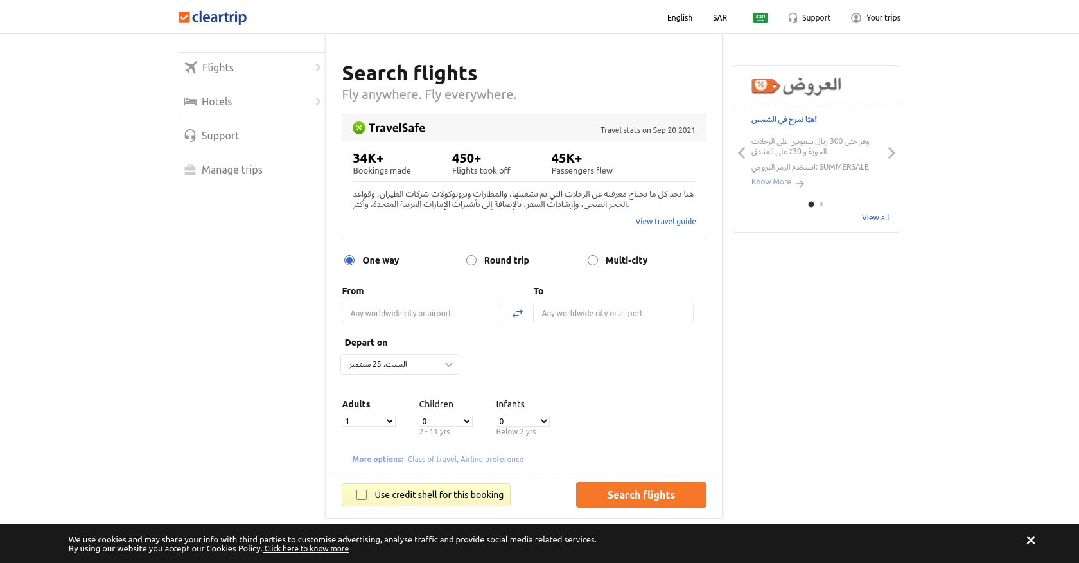1079x563 pixels.
Task: Click the airplane icon next to Flights
Action: [191, 67]
